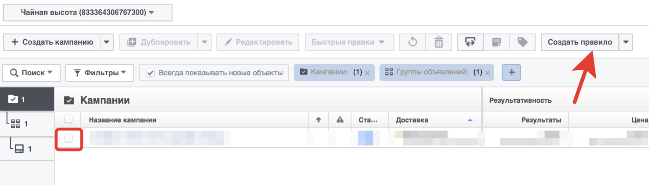Viewport: 649px width, 185px height.
Task: Open the Чайная высота account dropdown
Action: pos(88,13)
